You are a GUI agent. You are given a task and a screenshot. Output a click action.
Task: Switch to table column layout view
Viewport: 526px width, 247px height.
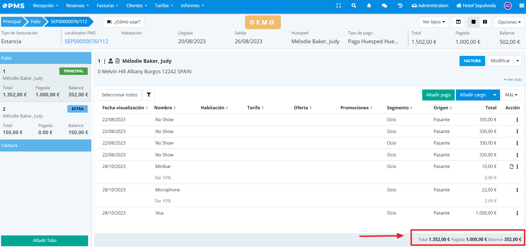click(x=458, y=22)
